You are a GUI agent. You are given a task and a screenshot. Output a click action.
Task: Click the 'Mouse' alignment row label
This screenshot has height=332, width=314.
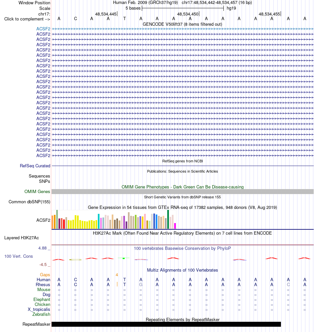pos(44,289)
